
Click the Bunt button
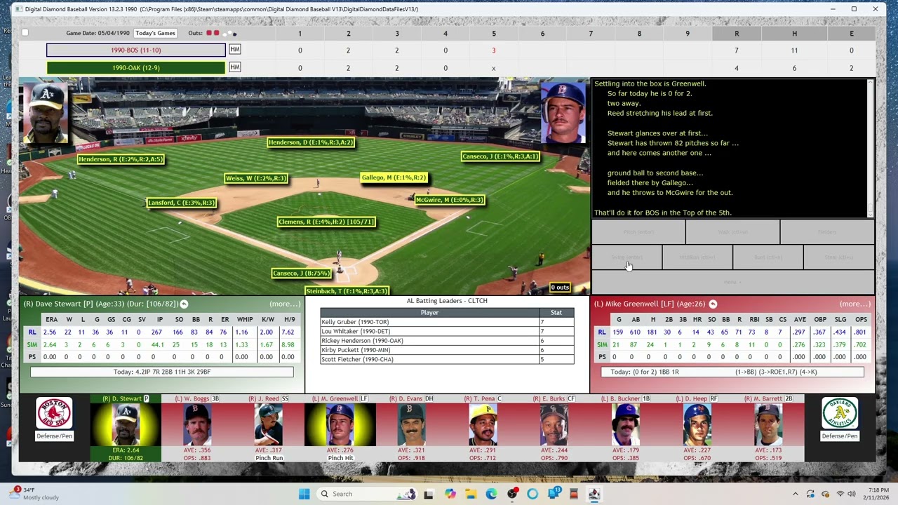(768, 257)
